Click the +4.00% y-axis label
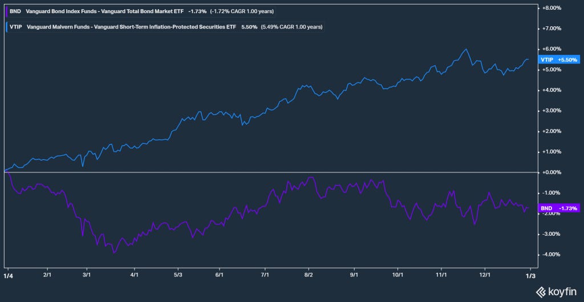 tap(552, 90)
